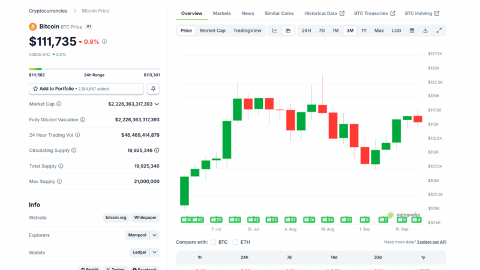
Task: Open the news marker labeled 74
Action: pyautogui.click(x=309, y=220)
